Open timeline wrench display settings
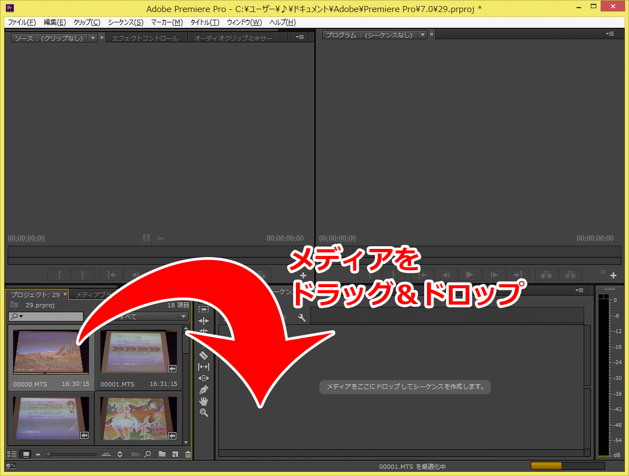 (x=301, y=318)
